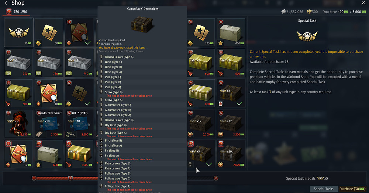Select the gold crate priced 1,000
This screenshot has height=193, width=369.
[x=79, y=154]
